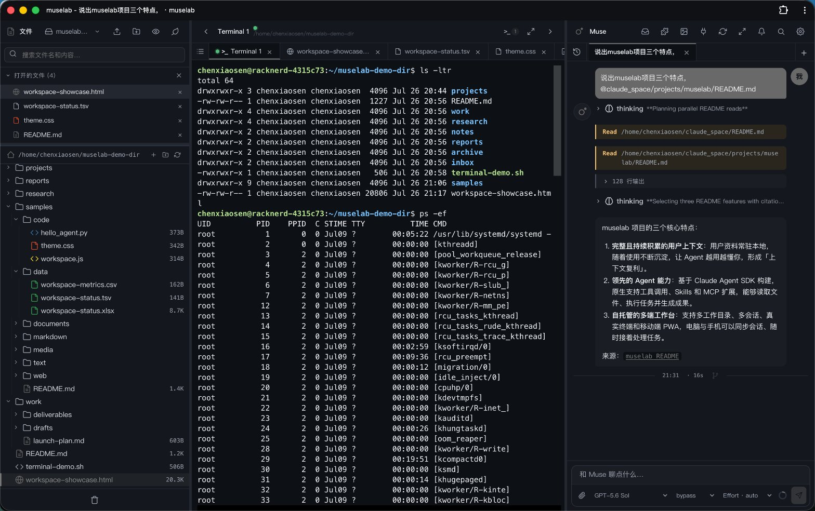Screen dimensions: 815x511
Task: Click the refresh icon beside muselab-demo-dir path
Action: point(177,155)
